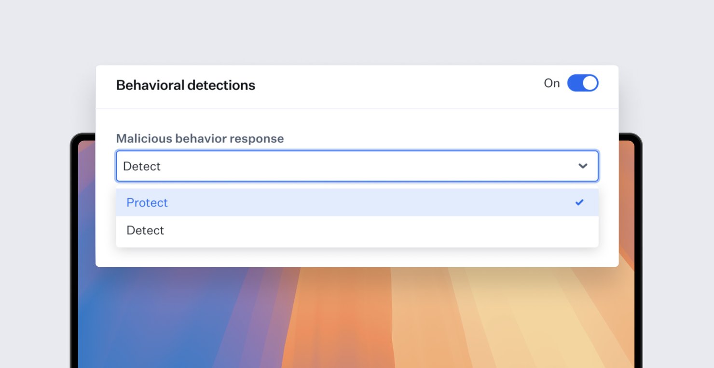Click the Malicious behavior response field label
The height and width of the screenshot is (368, 714).
tap(200, 138)
